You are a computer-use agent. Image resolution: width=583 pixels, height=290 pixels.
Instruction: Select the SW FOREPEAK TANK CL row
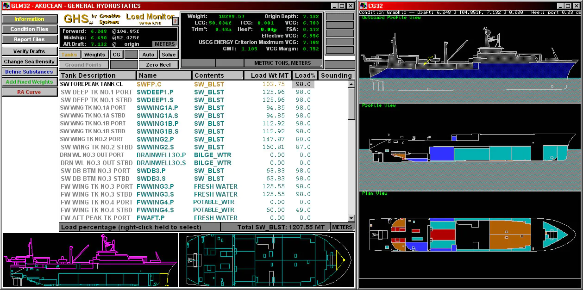203,84
